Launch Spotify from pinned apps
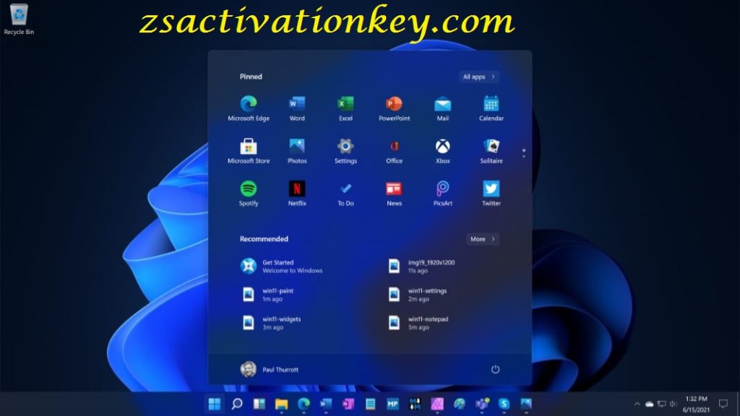 click(249, 194)
